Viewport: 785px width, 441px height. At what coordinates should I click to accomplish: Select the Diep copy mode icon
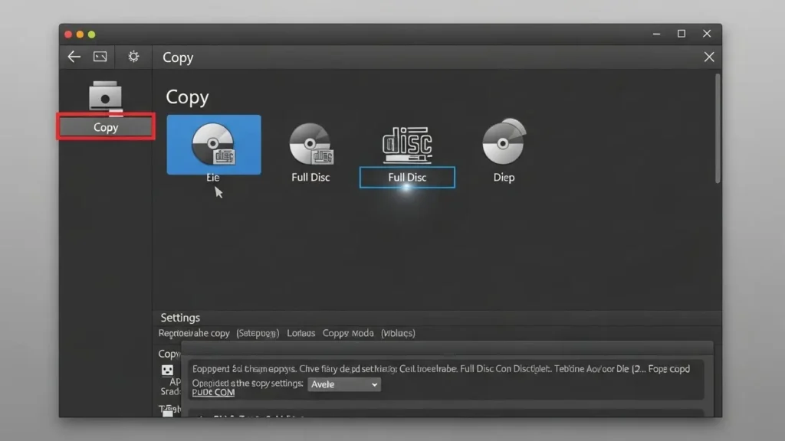504,145
